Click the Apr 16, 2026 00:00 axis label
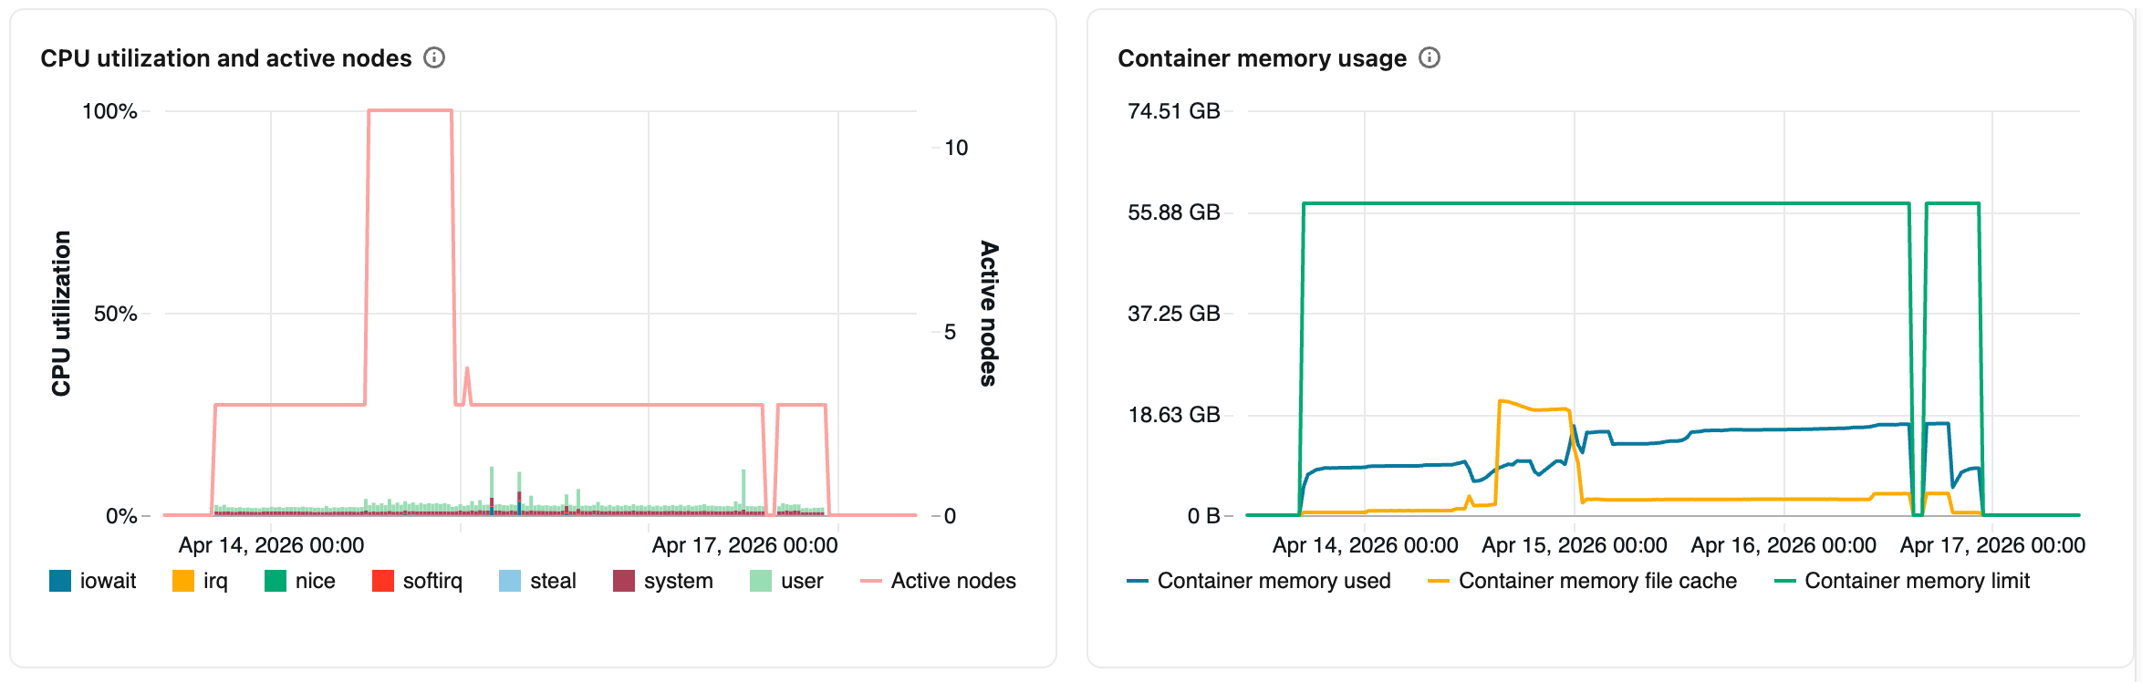 point(1783,545)
